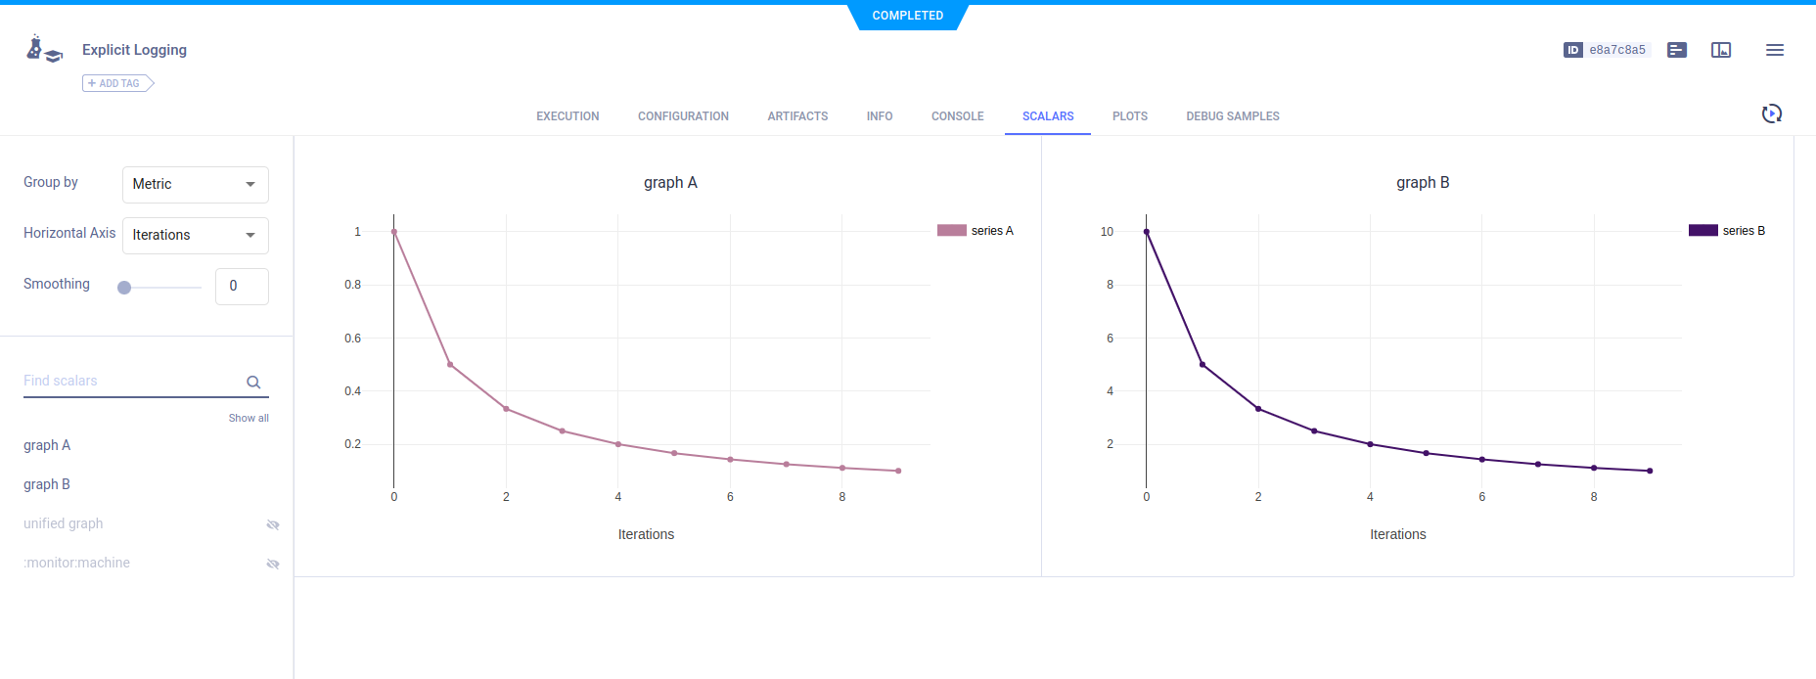The width and height of the screenshot is (1816, 679).
Task: Select graph A in the scalar list
Action: (x=47, y=445)
